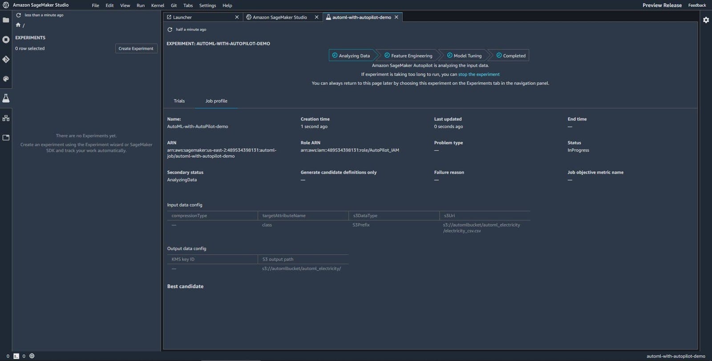Open the Settings menu
712x361 pixels.
pyautogui.click(x=207, y=5)
